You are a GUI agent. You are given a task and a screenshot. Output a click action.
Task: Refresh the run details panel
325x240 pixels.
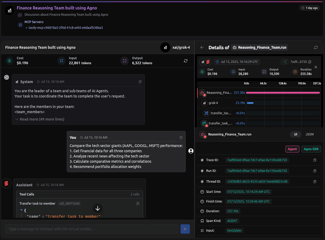316,47
